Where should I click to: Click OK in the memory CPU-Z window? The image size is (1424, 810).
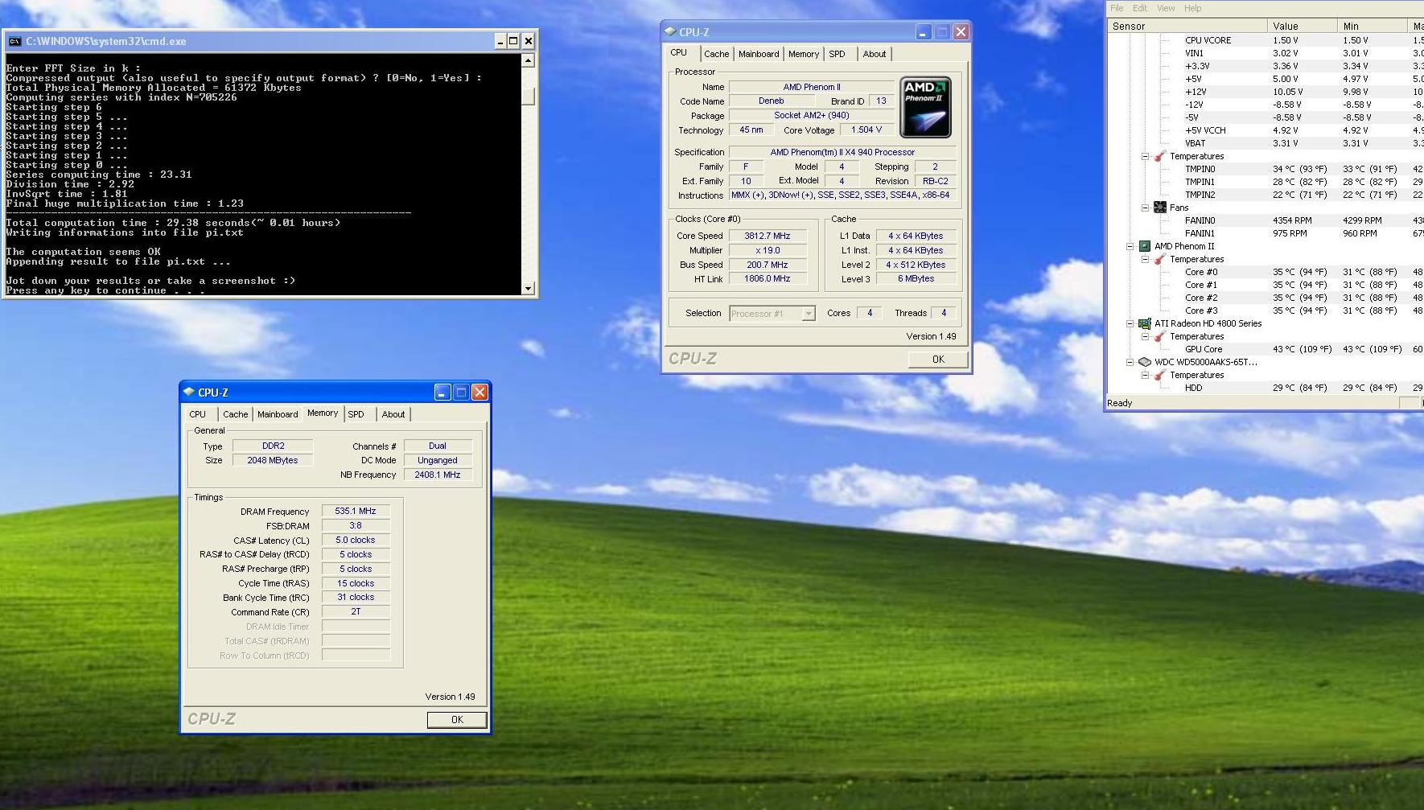(457, 720)
